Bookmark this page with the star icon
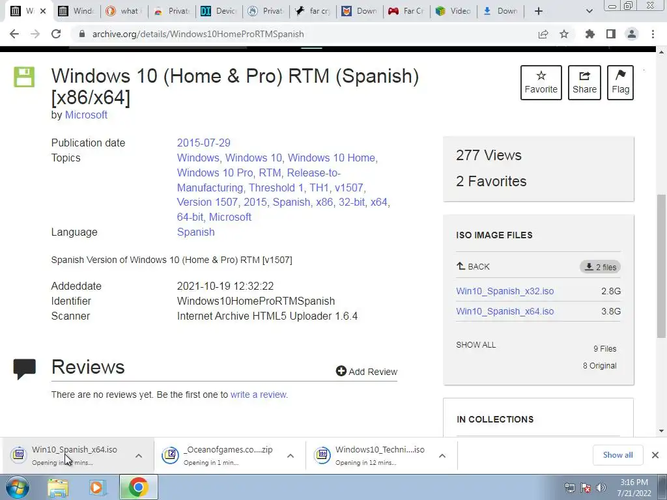The height and width of the screenshot is (500, 667). 564,34
